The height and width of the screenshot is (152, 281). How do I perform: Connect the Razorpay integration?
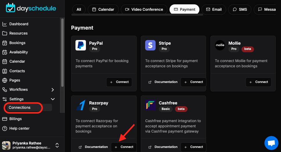pyautogui.click(x=124, y=147)
